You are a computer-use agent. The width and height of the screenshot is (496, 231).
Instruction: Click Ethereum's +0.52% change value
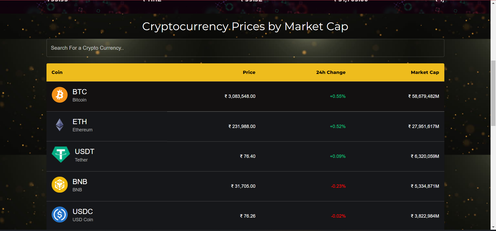[338, 126]
